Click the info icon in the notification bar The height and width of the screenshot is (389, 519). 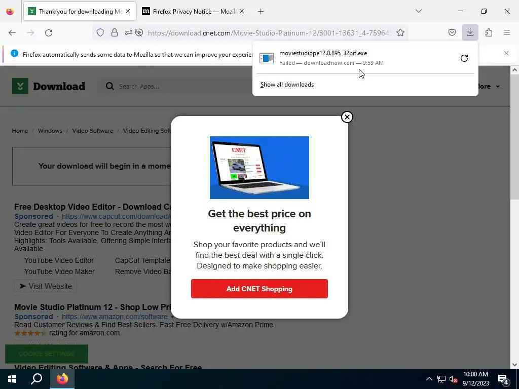pos(14,53)
